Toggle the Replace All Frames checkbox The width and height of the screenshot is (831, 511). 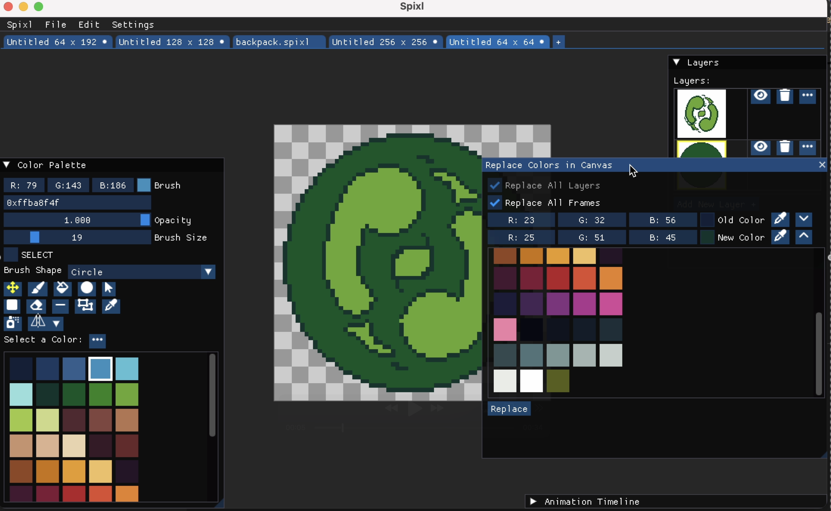(495, 203)
